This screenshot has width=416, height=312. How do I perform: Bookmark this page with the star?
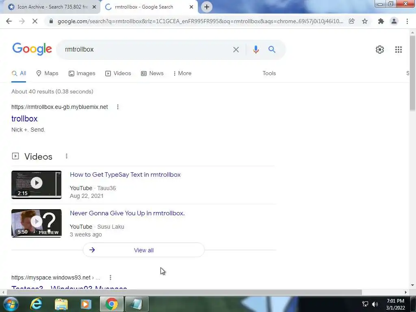click(x=365, y=21)
